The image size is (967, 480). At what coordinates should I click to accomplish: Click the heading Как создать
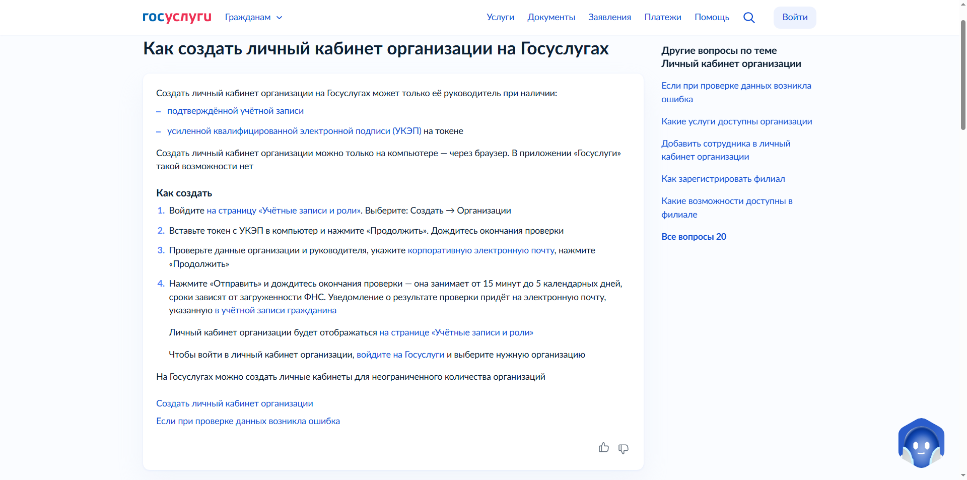(184, 193)
